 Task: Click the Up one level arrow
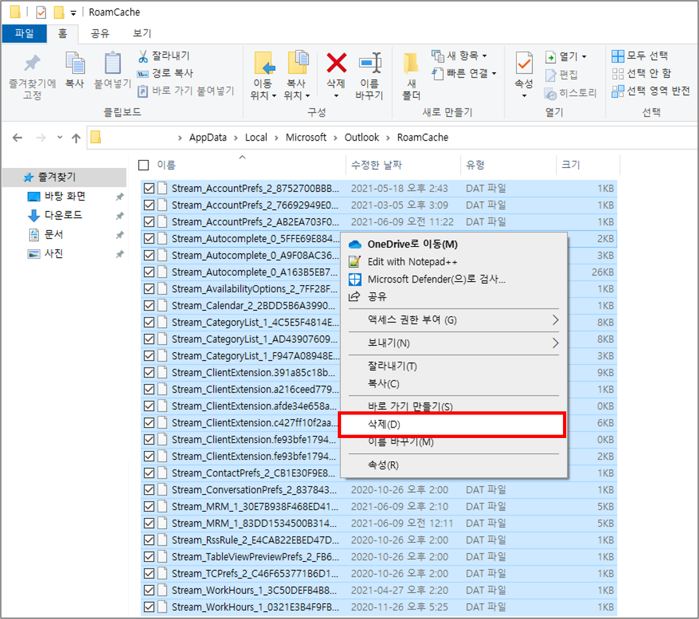coord(76,138)
